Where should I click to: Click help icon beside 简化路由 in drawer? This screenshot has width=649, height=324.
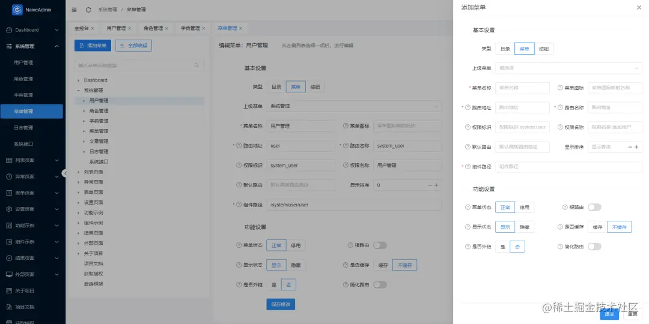coord(561,247)
